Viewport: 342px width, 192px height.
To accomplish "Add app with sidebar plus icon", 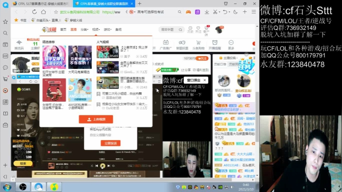I will pos(5,165).
